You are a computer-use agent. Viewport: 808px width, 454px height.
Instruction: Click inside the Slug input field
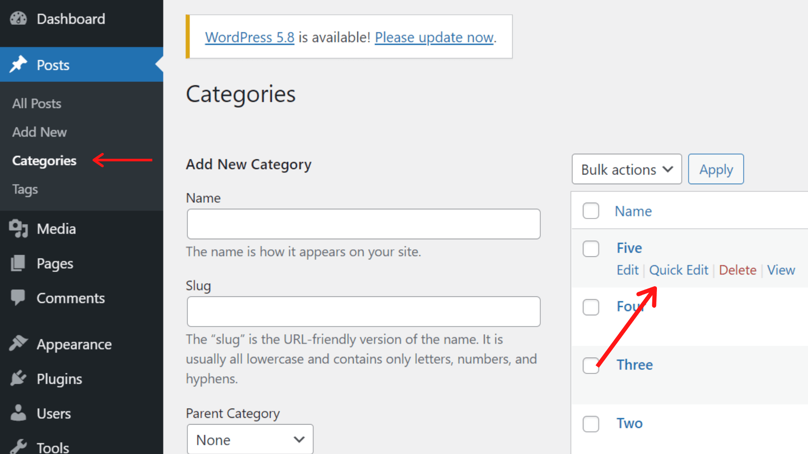pyautogui.click(x=363, y=311)
